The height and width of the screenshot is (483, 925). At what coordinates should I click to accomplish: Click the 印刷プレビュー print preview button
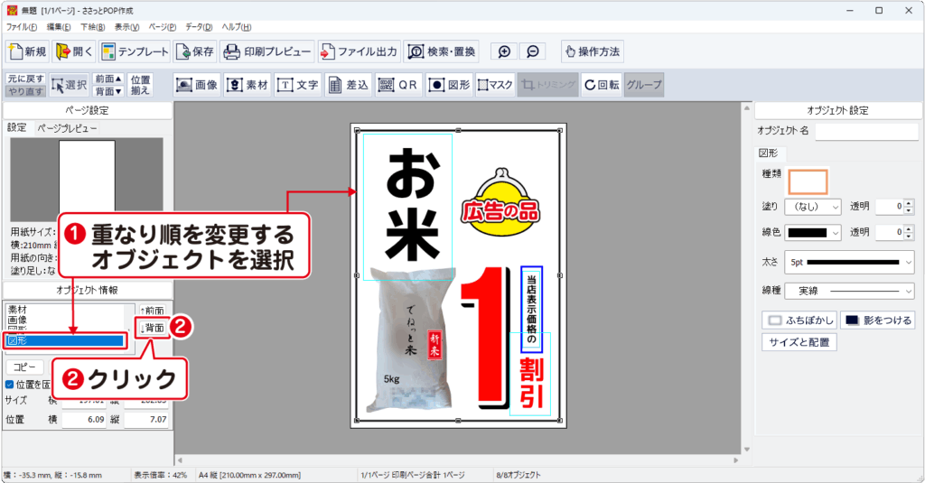267,51
